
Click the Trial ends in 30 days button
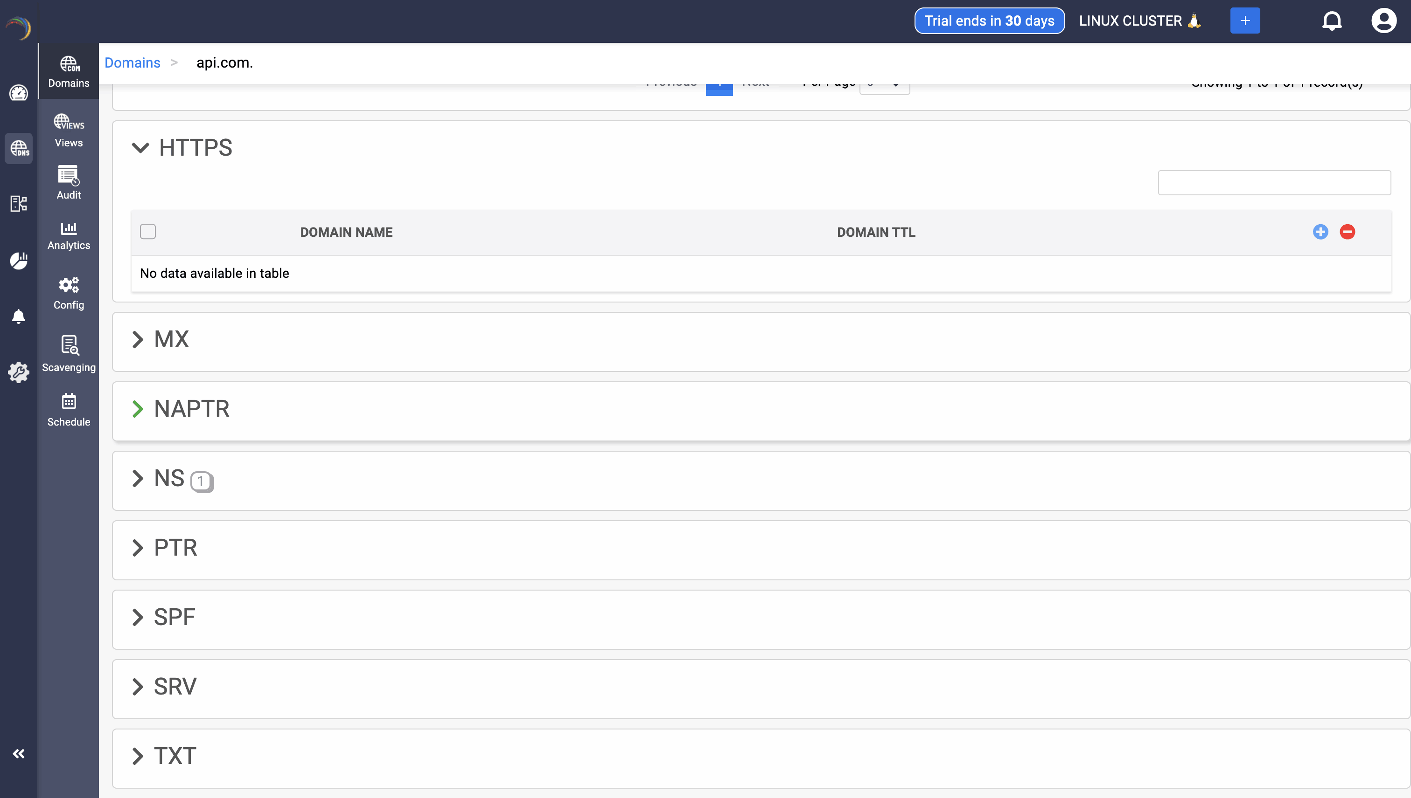[x=989, y=21]
